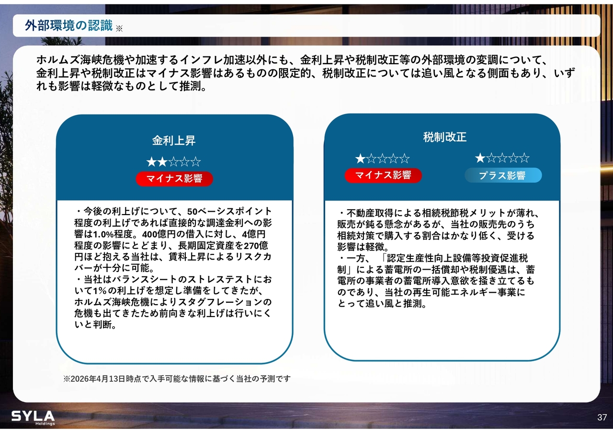Select the 金利上昇 card heading
Image resolution: width=613 pixels, height=433 pixels.
pos(174,140)
